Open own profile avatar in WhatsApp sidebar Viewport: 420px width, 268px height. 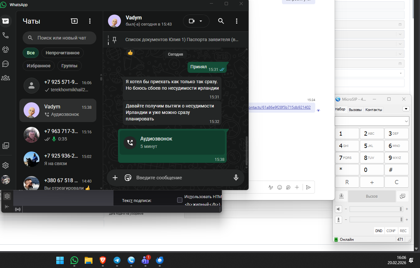[x=5, y=180]
